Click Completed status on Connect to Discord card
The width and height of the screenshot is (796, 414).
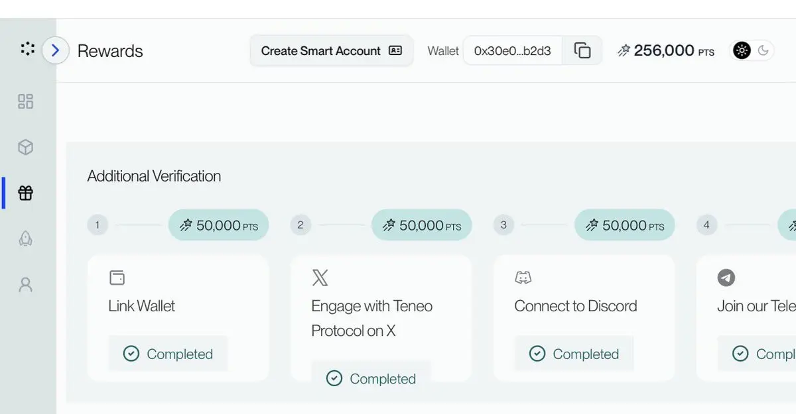coord(574,354)
